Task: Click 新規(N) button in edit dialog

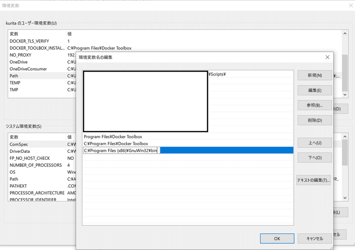Action: pyautogui.click(x=315, y=75)
